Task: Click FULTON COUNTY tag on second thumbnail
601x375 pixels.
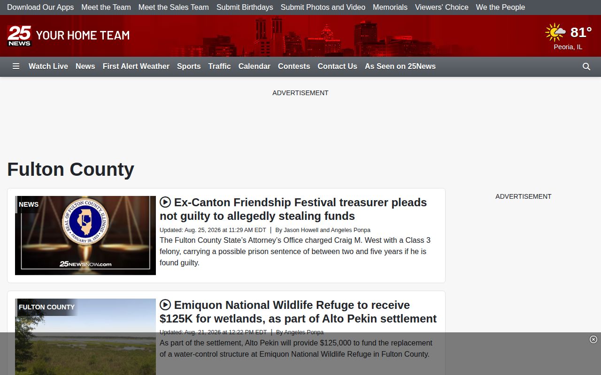Action: [x=46, y=307]
